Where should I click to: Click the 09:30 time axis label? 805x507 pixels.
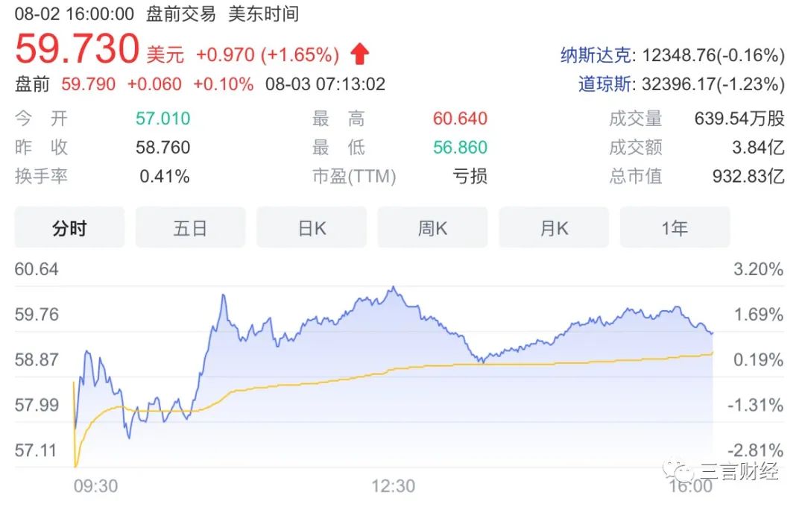[95, 487]
